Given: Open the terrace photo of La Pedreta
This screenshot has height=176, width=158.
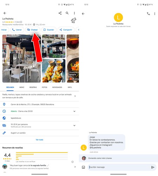Looking at the screenshot, I should click(21, 59).
